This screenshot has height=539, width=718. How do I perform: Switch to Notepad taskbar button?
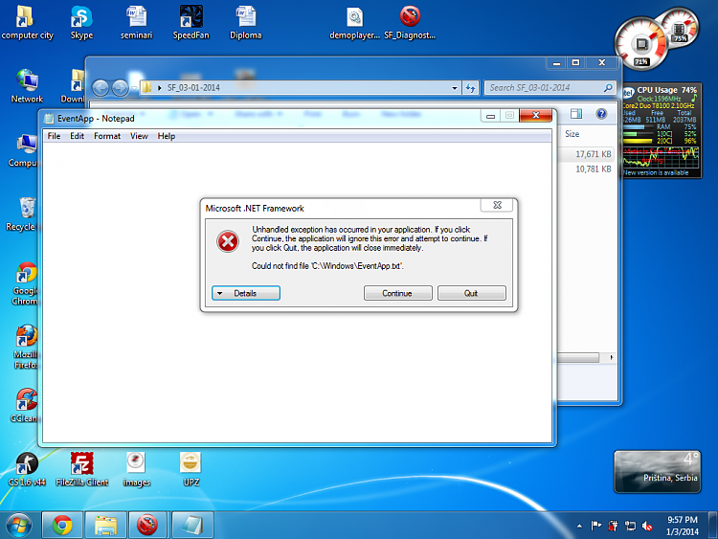click(x=191, y=526)
